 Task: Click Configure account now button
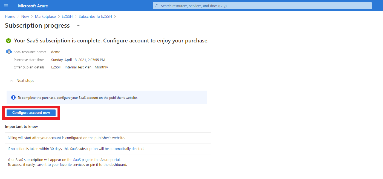click(31, 113)
